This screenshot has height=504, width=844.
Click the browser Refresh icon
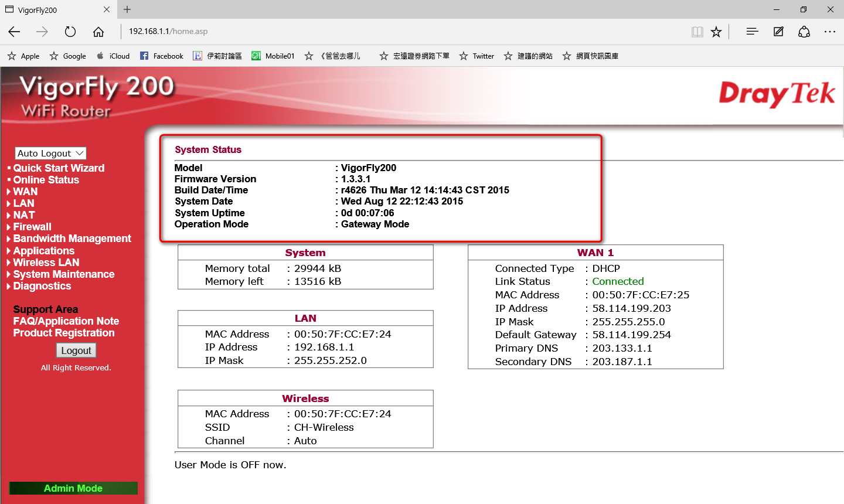(70, 32)
